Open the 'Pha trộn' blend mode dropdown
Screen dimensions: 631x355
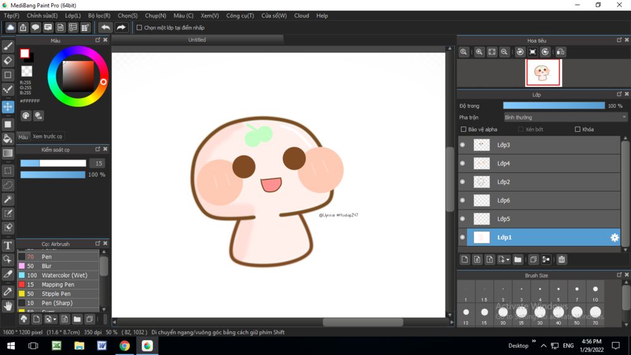(x=565, y=118)
